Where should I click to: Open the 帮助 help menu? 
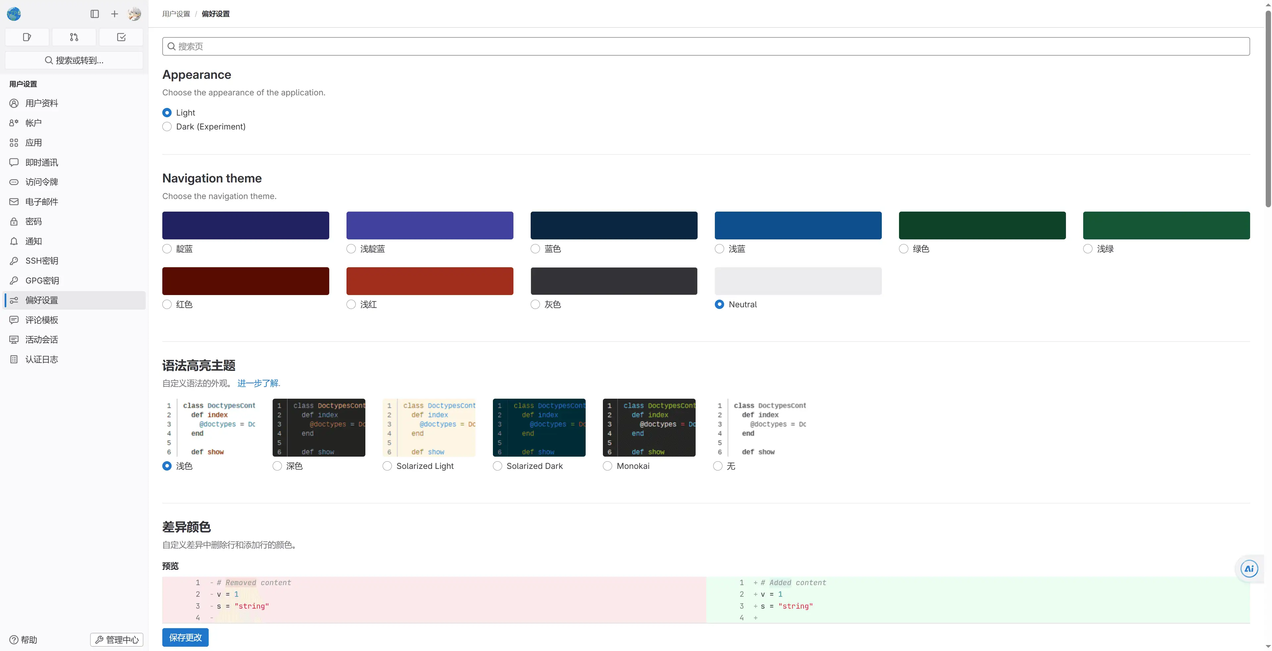coord(24,640)
